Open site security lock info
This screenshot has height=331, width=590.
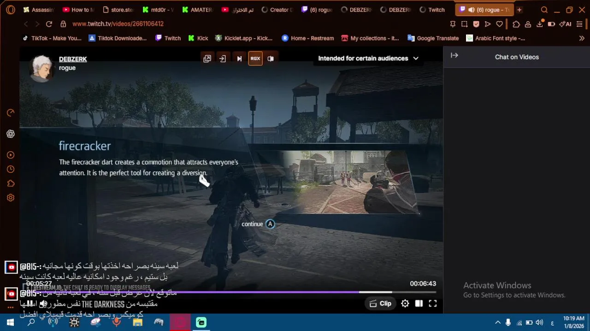63,24
